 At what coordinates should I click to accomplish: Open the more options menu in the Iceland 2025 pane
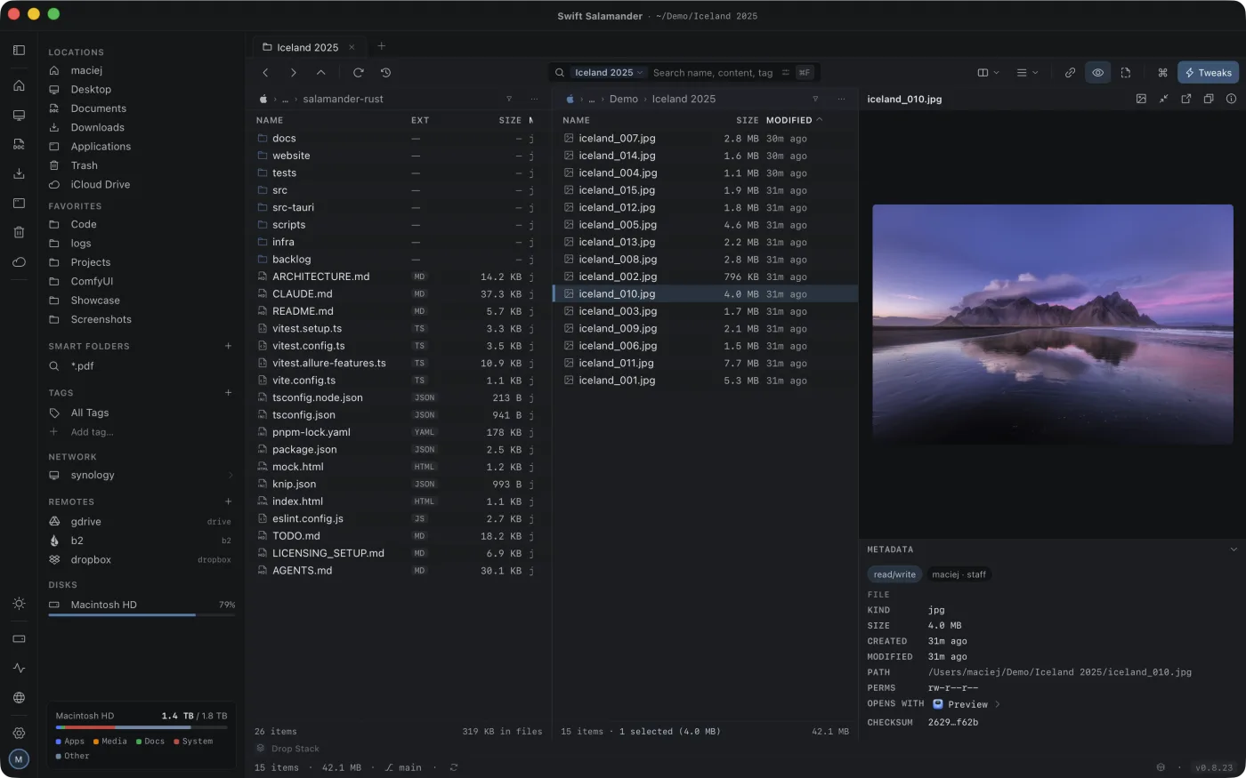841,99
